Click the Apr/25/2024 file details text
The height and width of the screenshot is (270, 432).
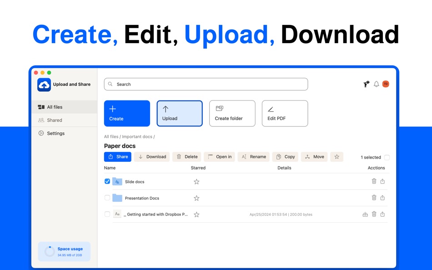point(281,215)
